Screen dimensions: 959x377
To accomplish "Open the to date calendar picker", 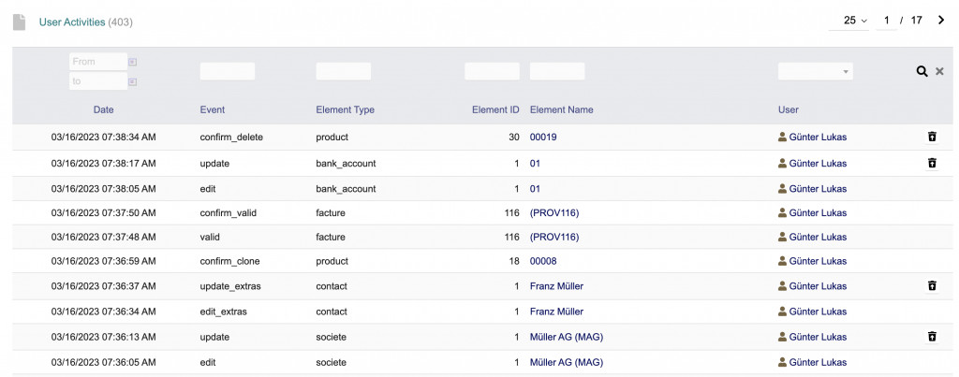I will 132,82.
